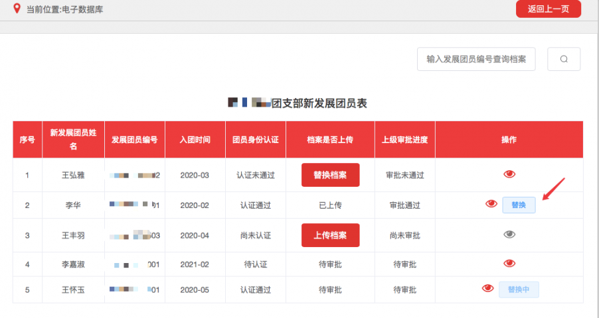This screenshot has height=318, width=599.
Task: Click 返回上一页 button
Action: point(549,9)
